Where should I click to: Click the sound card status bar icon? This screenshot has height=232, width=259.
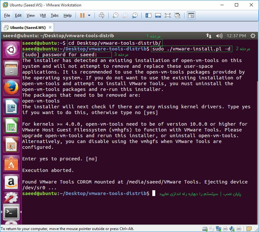[232, 229]
